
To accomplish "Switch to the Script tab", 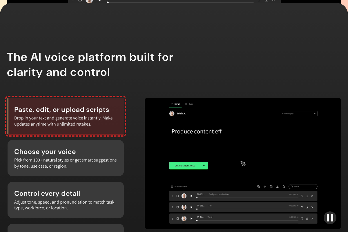I will click(x=175, y=104).
